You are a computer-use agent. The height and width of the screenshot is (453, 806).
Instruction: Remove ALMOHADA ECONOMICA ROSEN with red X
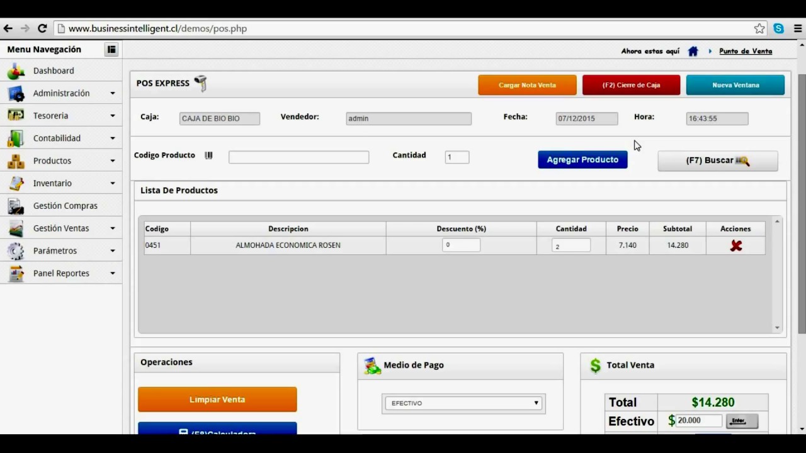coord(735,246)
